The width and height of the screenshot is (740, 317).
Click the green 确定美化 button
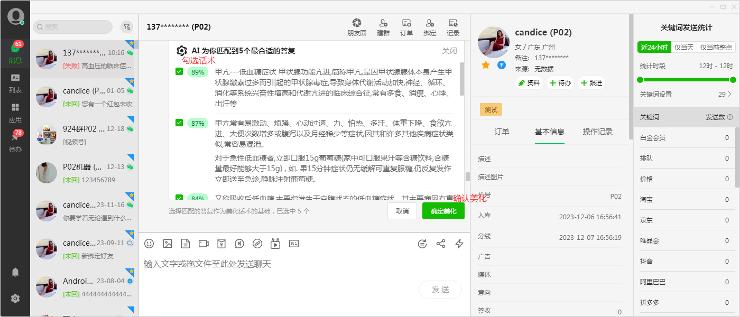[443, 211]
